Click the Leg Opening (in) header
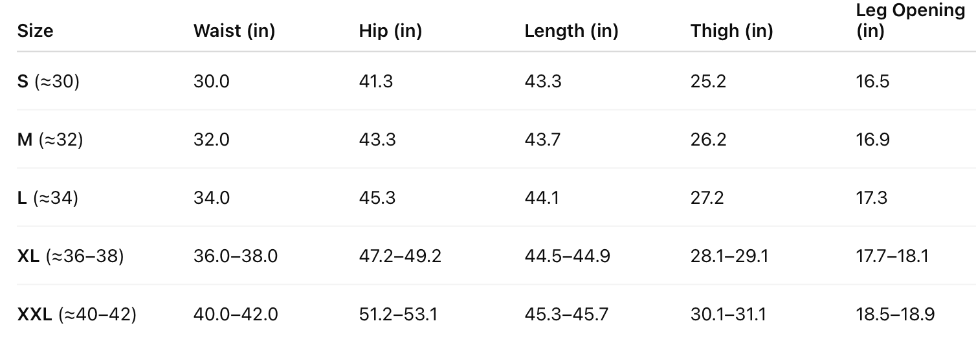Image resolution: width=976 pixels, height=343 pixels. tap(910, 21)
